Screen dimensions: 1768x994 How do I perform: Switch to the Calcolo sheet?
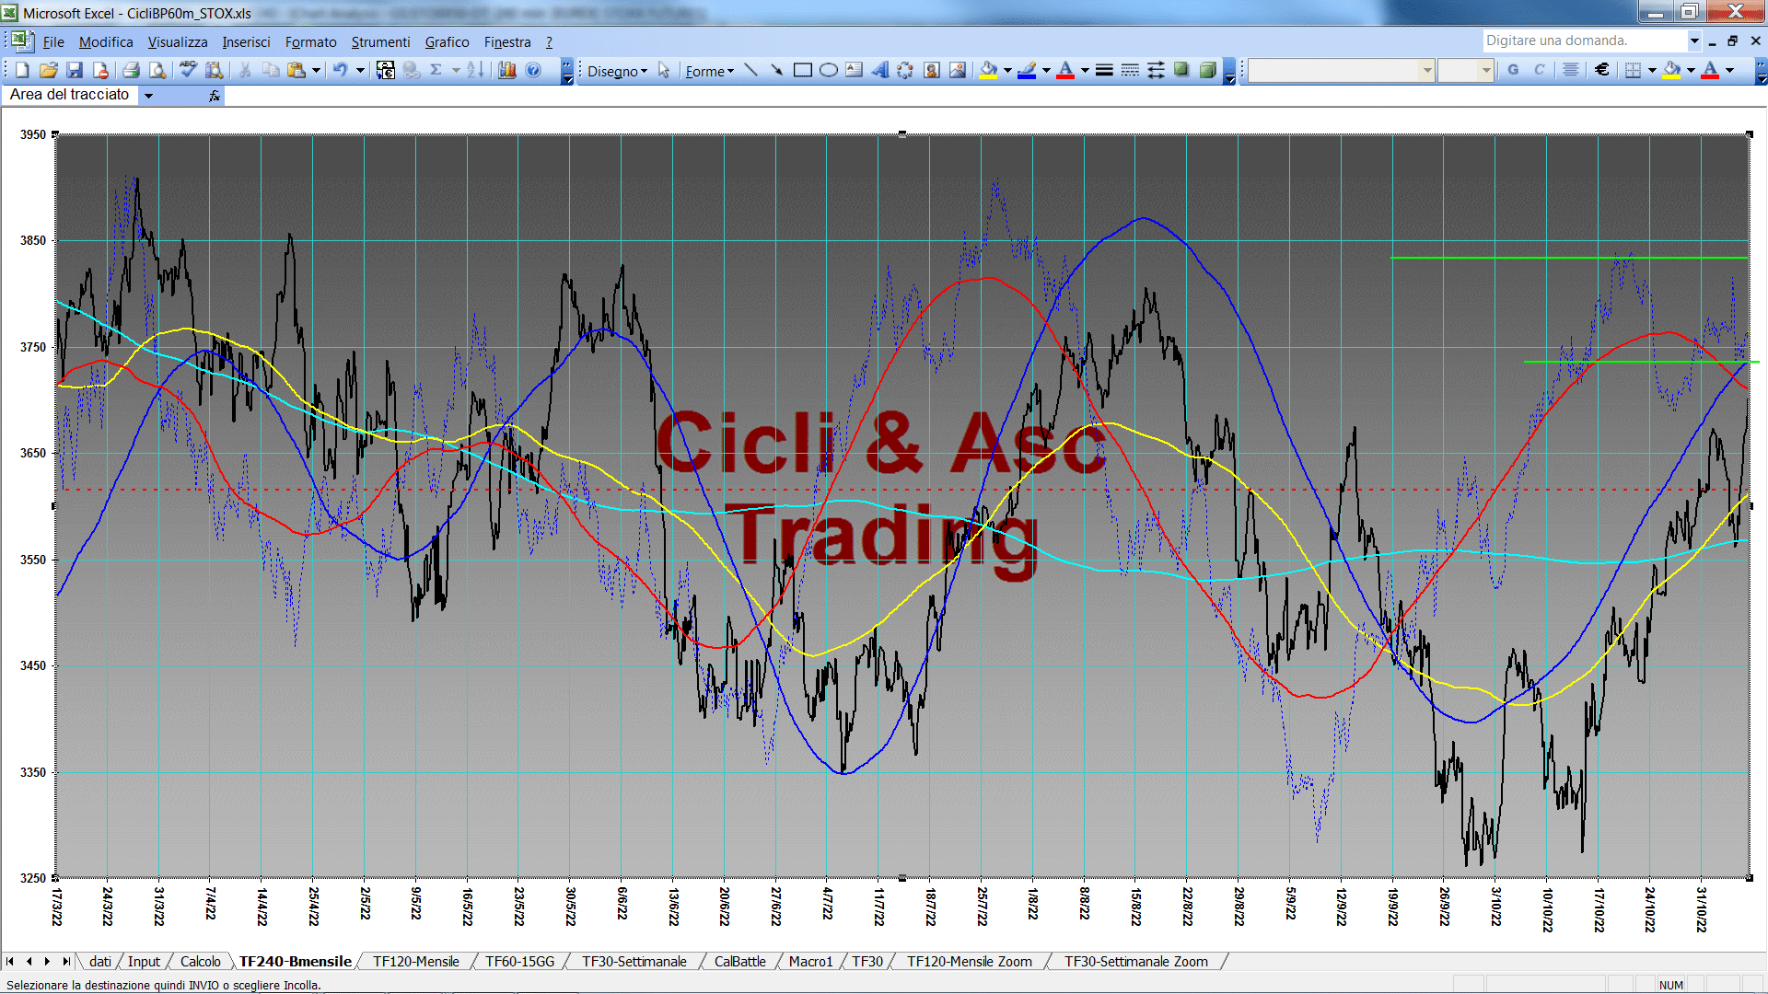point(200,962)
